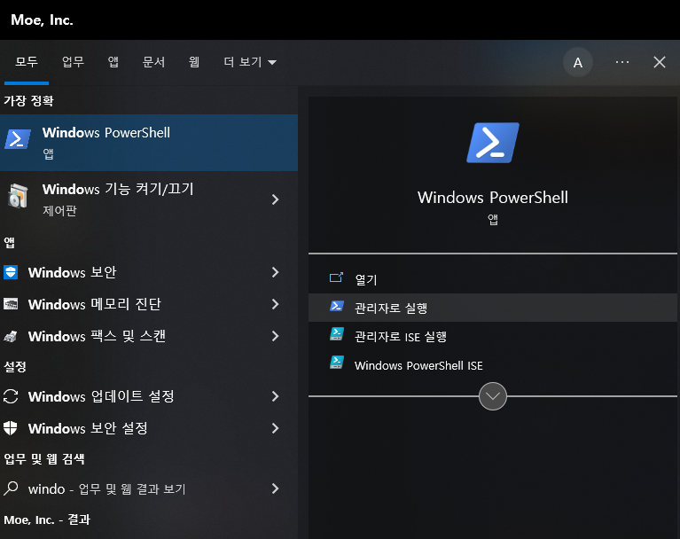Viewport: 680px width, 539px height.
Task: Open the Windows 팩스 및 스캔 result
Action: (x=149, y=336)
